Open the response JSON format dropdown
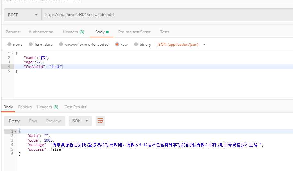 point(80,121)
